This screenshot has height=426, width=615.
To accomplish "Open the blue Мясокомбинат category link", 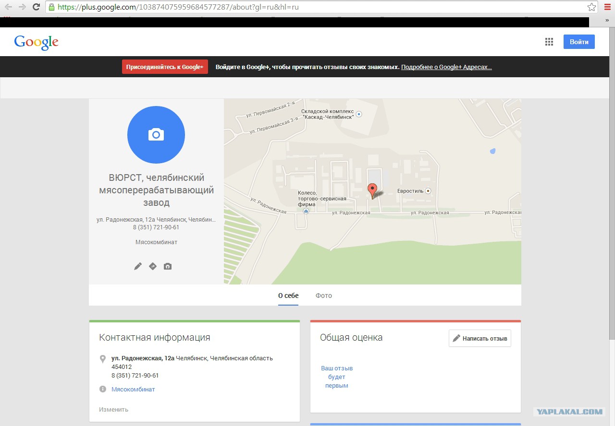I will click(x=133, y=390).
